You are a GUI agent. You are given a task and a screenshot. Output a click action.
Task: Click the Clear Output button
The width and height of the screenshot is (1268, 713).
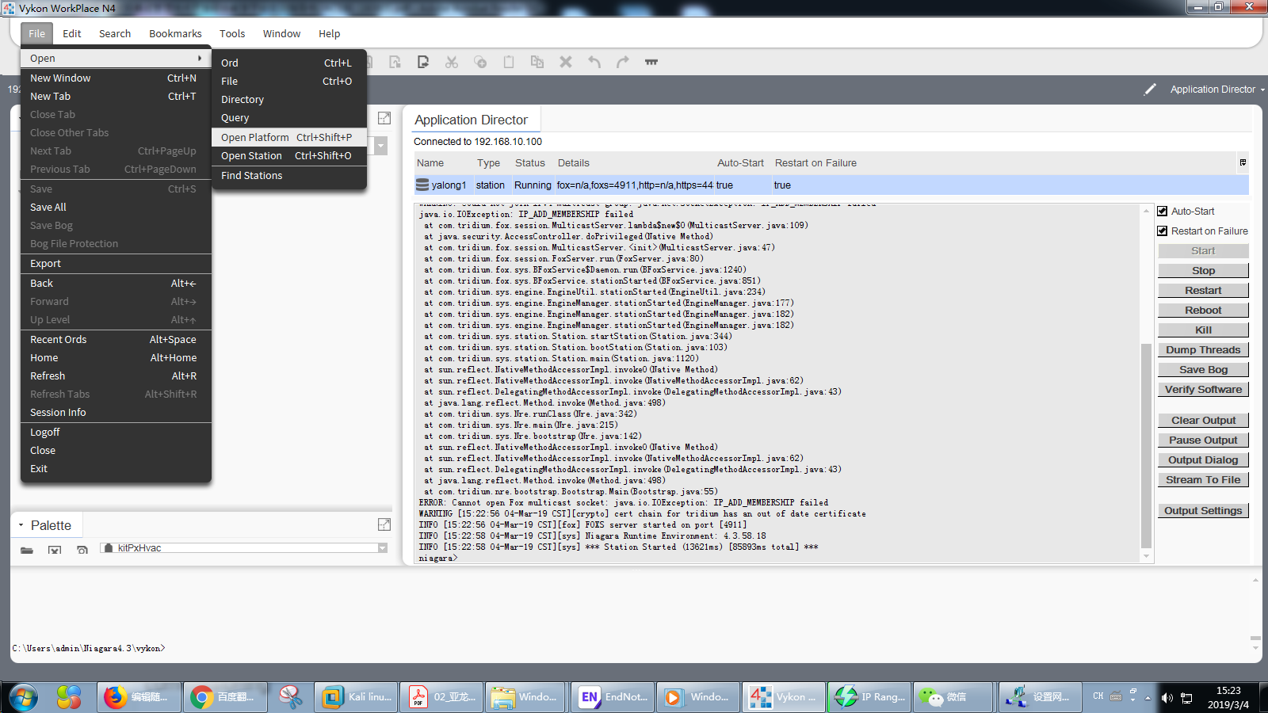1203,420
